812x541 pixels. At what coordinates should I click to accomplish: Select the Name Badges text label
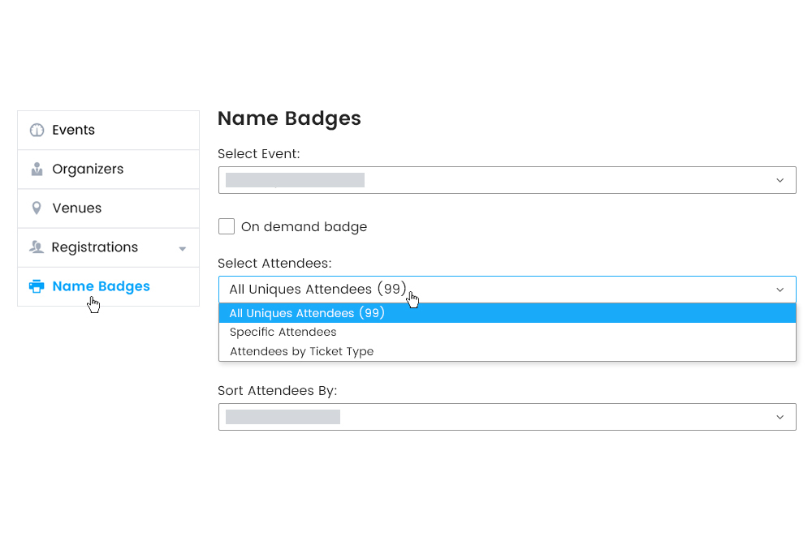pos(101,286)
